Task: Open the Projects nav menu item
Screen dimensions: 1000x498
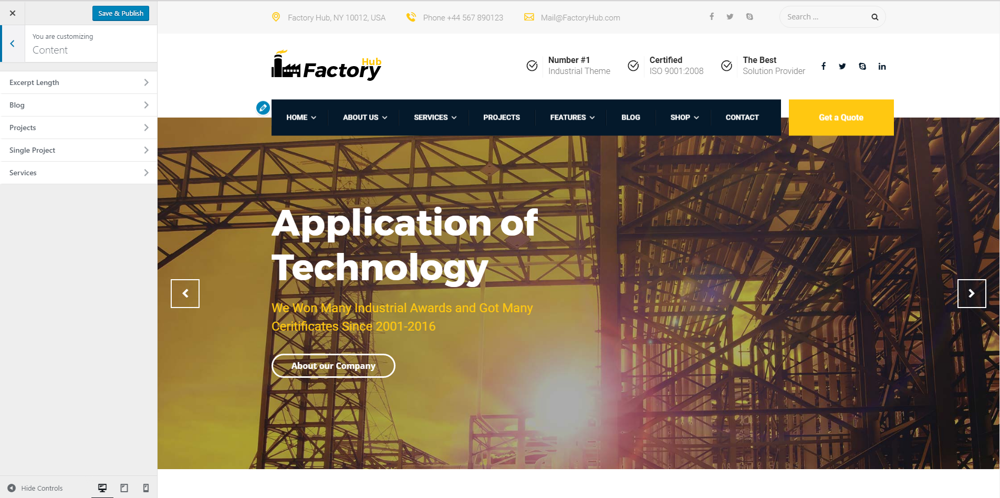Action: pyautogui.click(x=501, y=118)
